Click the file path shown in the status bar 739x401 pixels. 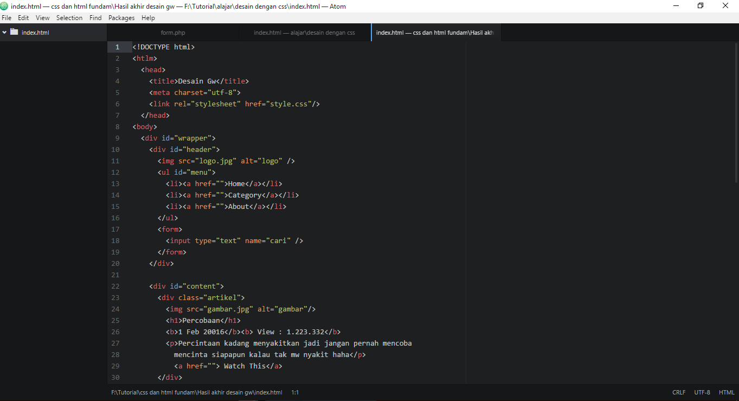(196, 392)
